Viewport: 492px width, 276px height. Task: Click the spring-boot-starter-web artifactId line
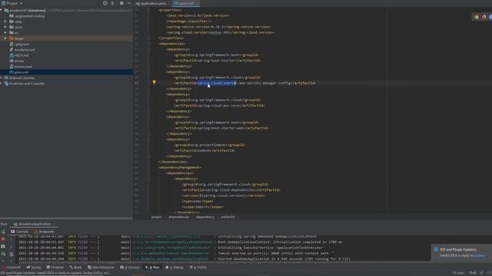pos(221,128)
